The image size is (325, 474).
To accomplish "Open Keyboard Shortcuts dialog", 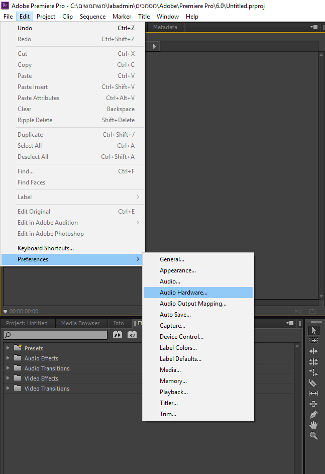I will click(x=72, y=248).
